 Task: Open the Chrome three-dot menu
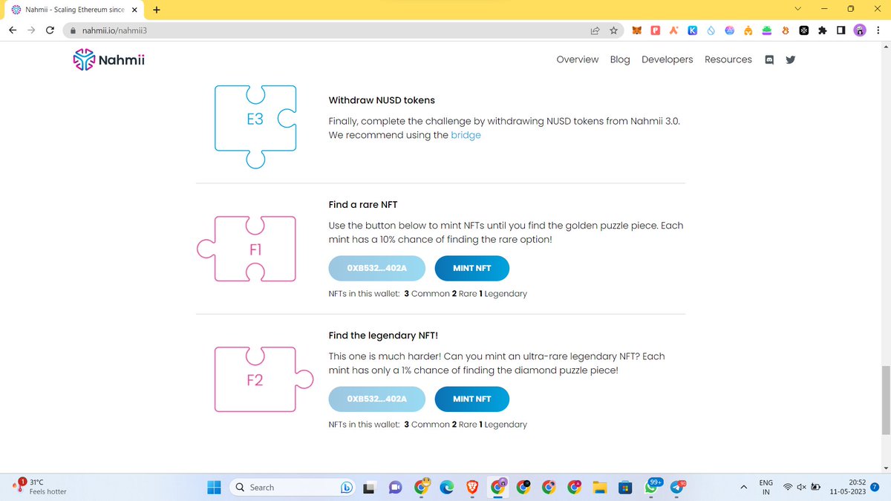878,30
